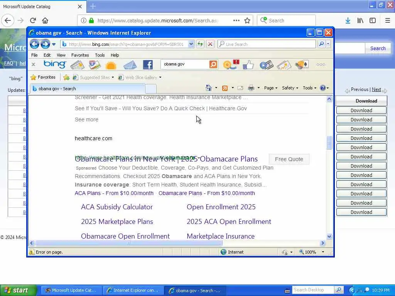
Task: Open the Bing Bar maps icon
Action: 95,65
